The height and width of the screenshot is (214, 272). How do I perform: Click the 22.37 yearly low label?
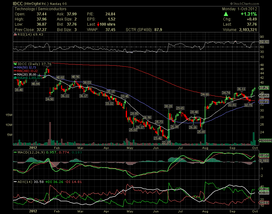(166, 143)
